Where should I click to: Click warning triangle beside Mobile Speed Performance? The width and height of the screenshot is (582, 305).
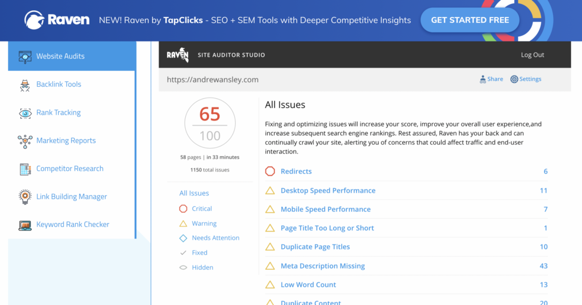pyautogui.click(x=270, y=209)
